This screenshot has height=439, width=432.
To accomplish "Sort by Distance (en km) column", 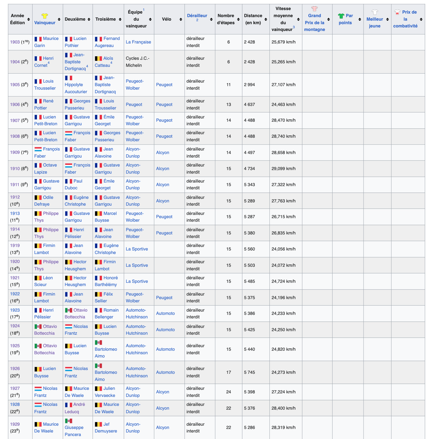I will 266,19.
